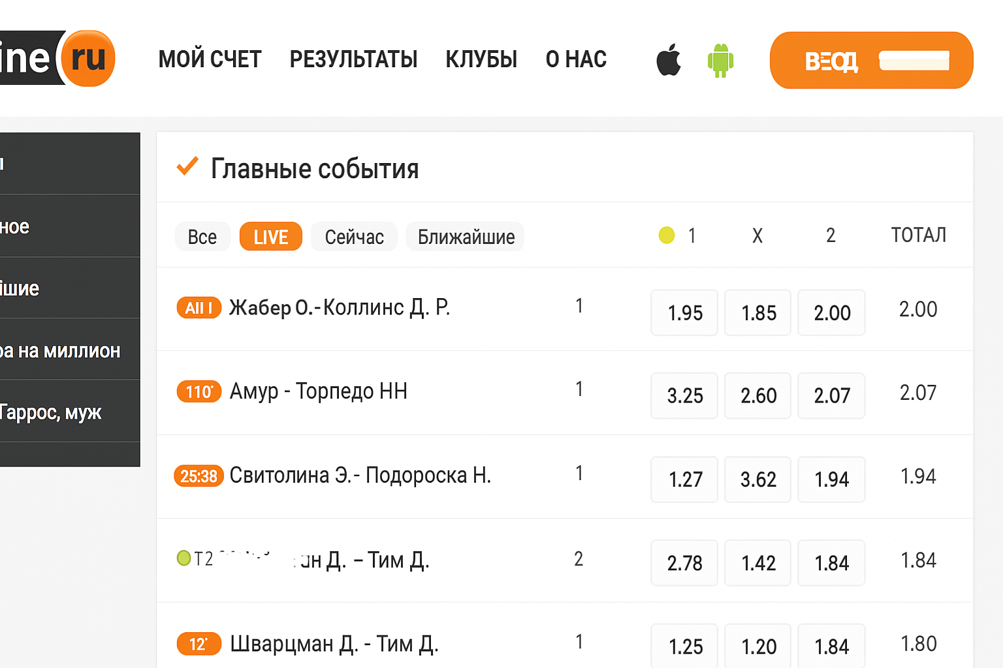Screen dimensions: 1003x668
Task: Open the КЛУБЫ menu item
Action: (x=481, y=59)
